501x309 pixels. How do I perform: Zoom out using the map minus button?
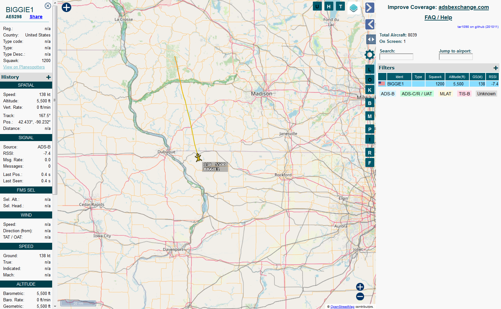point(360,297)
